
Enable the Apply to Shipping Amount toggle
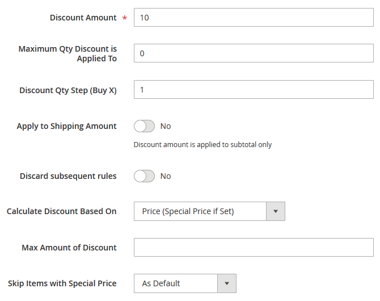144,126
